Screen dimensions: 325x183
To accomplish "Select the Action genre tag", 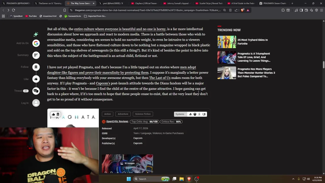I will click(x=107, y=114).
